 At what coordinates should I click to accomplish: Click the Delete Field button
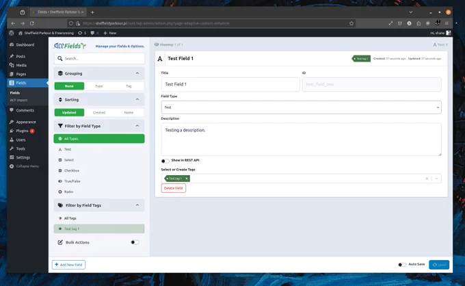[x=174, y=188]
